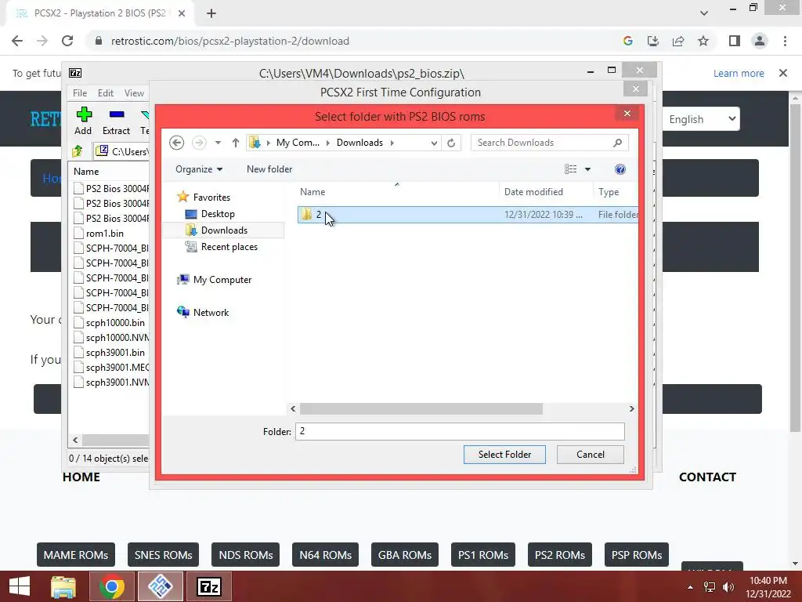This screenshot has height=602, width=802.
Task: Go up one folder level arrow
Action: coord(235,143)
